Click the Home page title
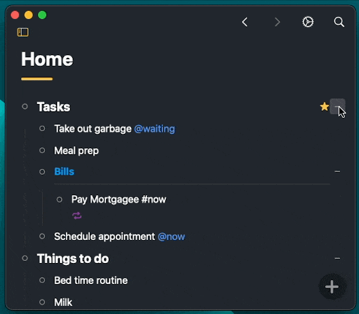This screenshot has height=314, width=359. 47,59
